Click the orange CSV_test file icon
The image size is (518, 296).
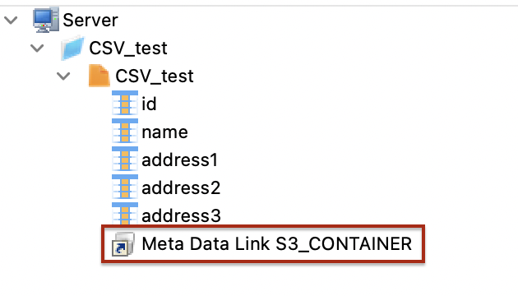99,76
